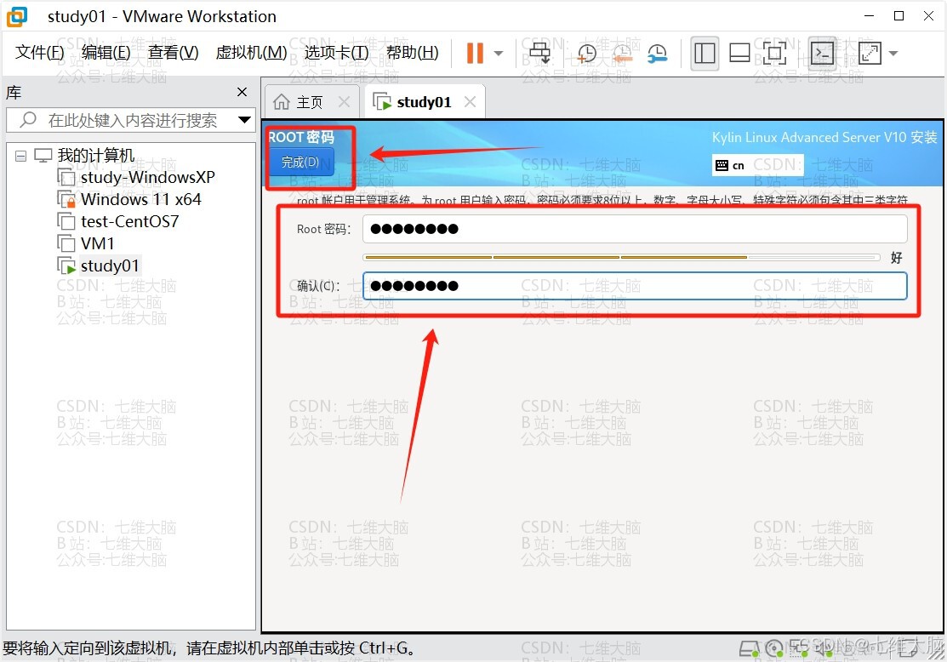Screen dimensions: 947x662
Task: Pause the virtual machine with the orange pause icon
Action: 476,53
